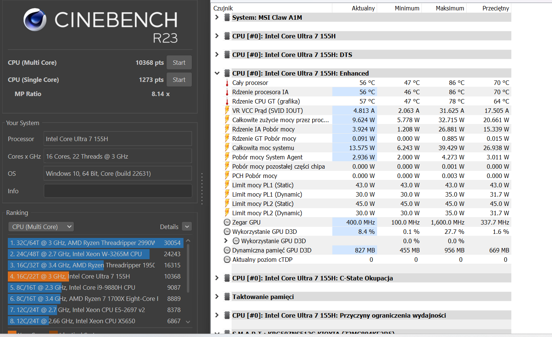Image resolution: width=552 pixels, height=337 pixels.
Task: Click the Cinebench logo sphere icon
Action: (x=35, y=20)
